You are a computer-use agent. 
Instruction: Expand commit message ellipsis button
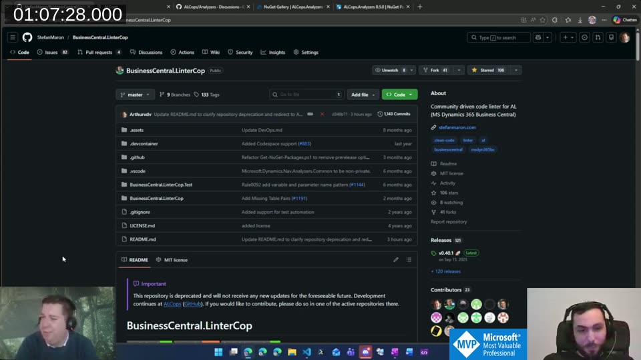[310, 114]
